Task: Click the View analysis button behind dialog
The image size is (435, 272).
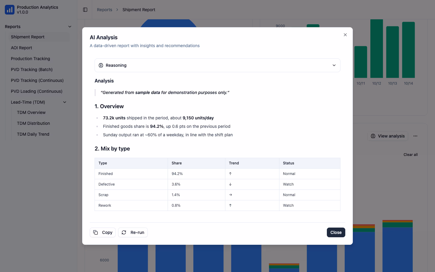Action: 388,136
